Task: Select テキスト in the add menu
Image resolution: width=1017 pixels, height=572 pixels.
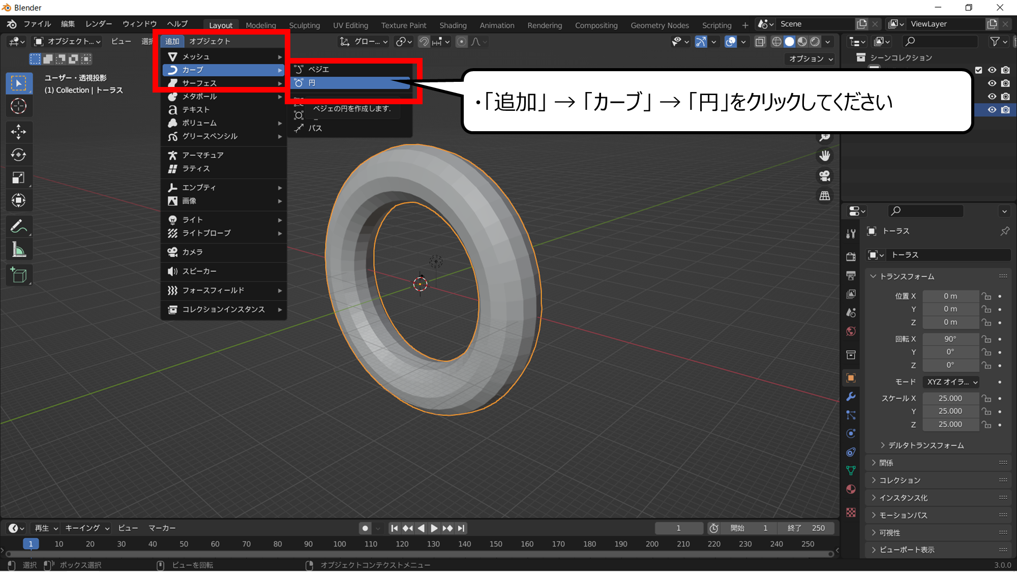Action: (224, 109)
